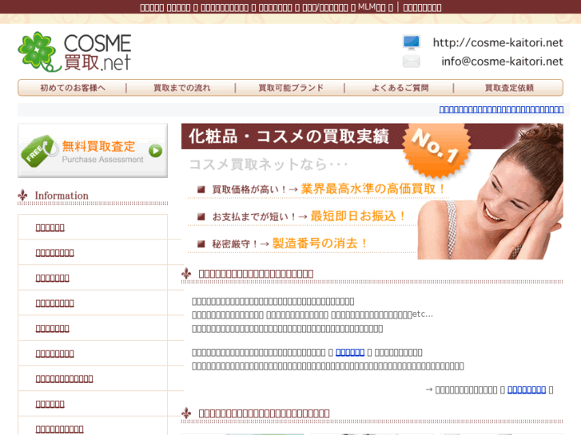The image size is (581, 435).
Task: Click the 化粧品・コスメの買取実績 banner title
Action: (x=289, y=136)
